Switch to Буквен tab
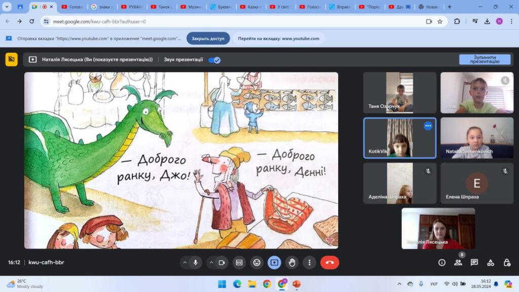Image resolution: width=519 pixels, height=292 pixels. [221, 7]
